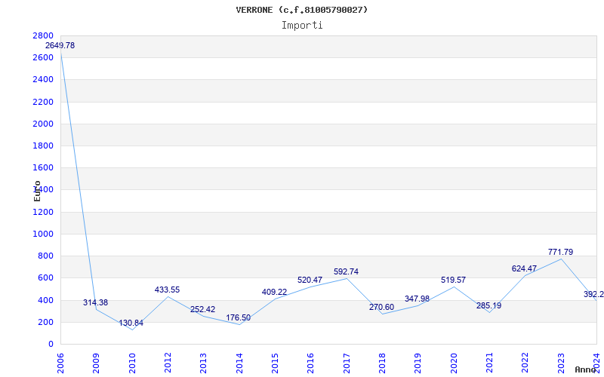The image size is (604, 377).
Task: Click the y-axis tick 0
Action: click(x=51, y=344)
